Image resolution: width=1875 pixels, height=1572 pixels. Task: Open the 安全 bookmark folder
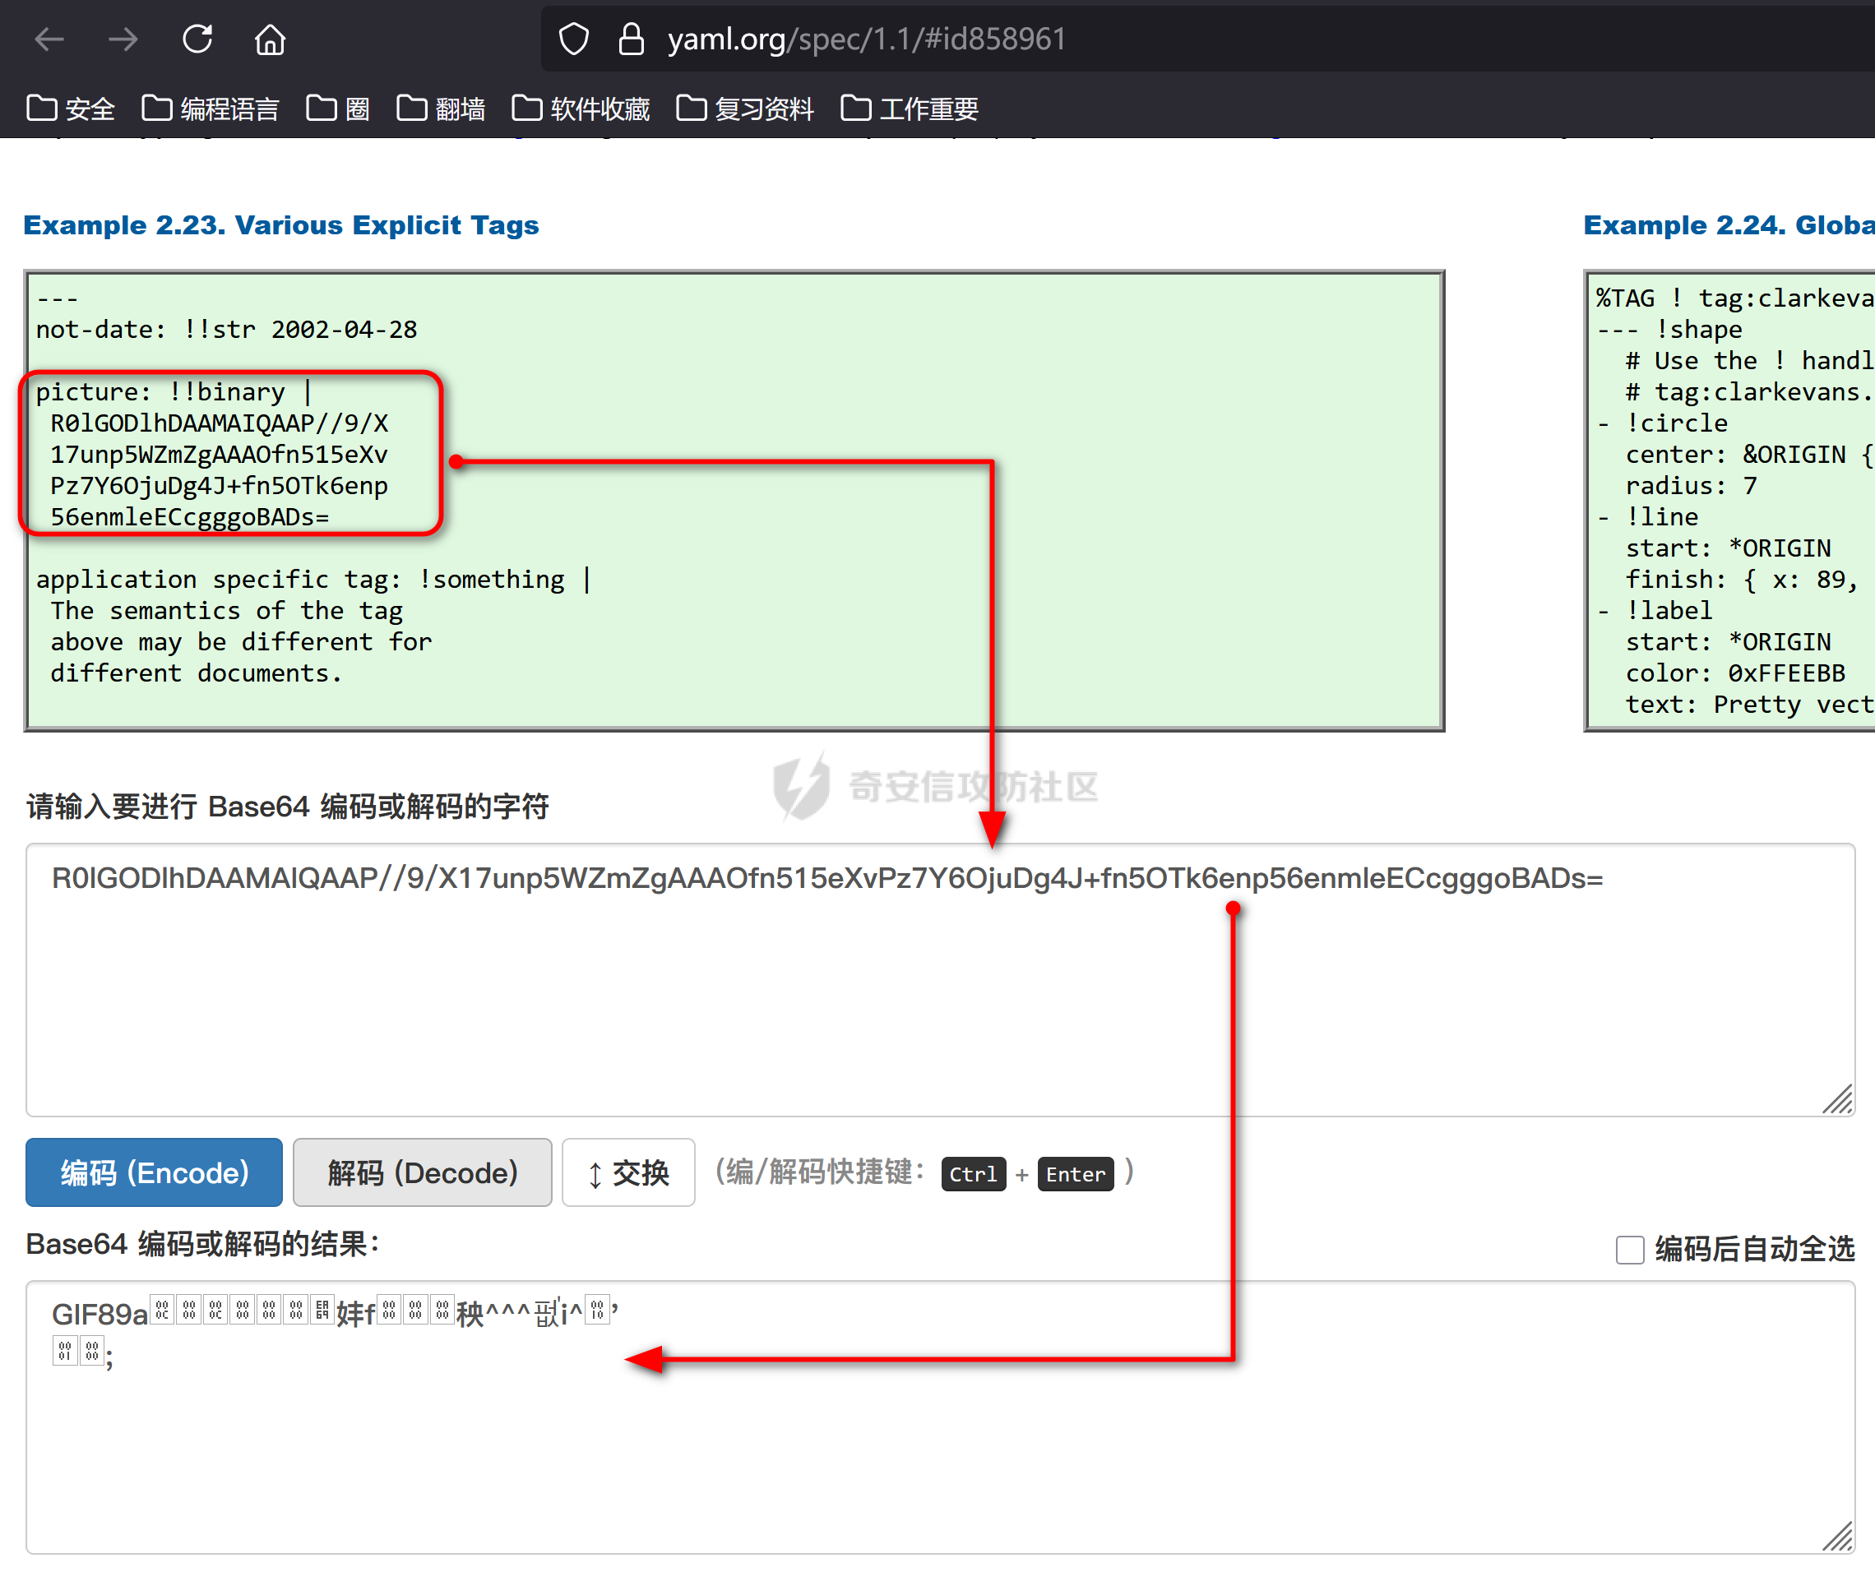pos(72,109)
